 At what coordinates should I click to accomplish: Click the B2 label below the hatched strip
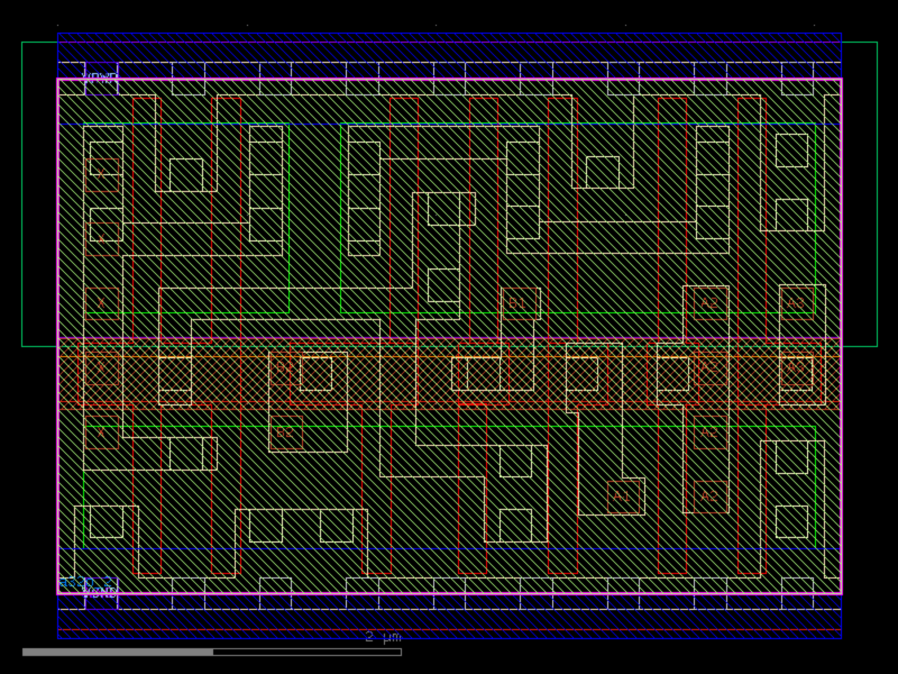click(286, 433)
